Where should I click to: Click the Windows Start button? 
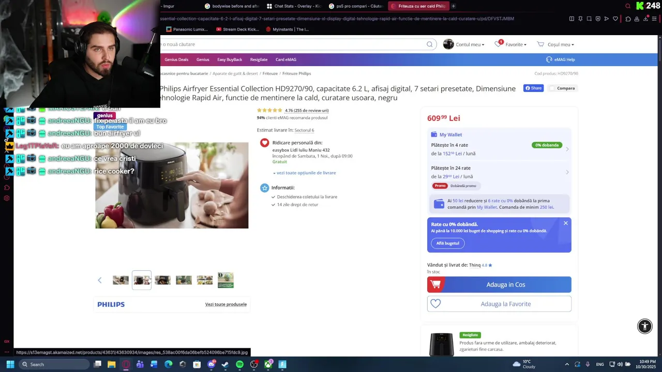pos(10,364)
